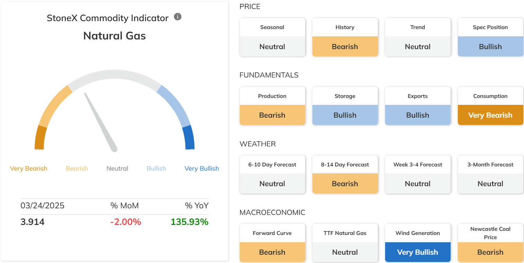Click the MACROECONOMIC section heading
This screenshot has height=263, width=524.
273,212
